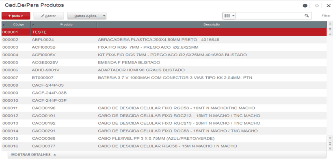
Task: Click CABO FLEXIVEL PP 3 X 0,75MM
Action: tap(156, 139)
